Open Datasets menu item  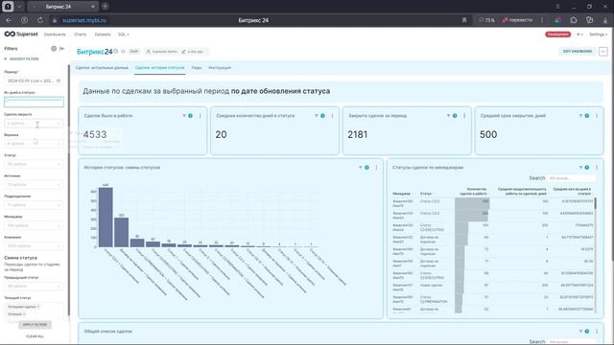point(103,34)
